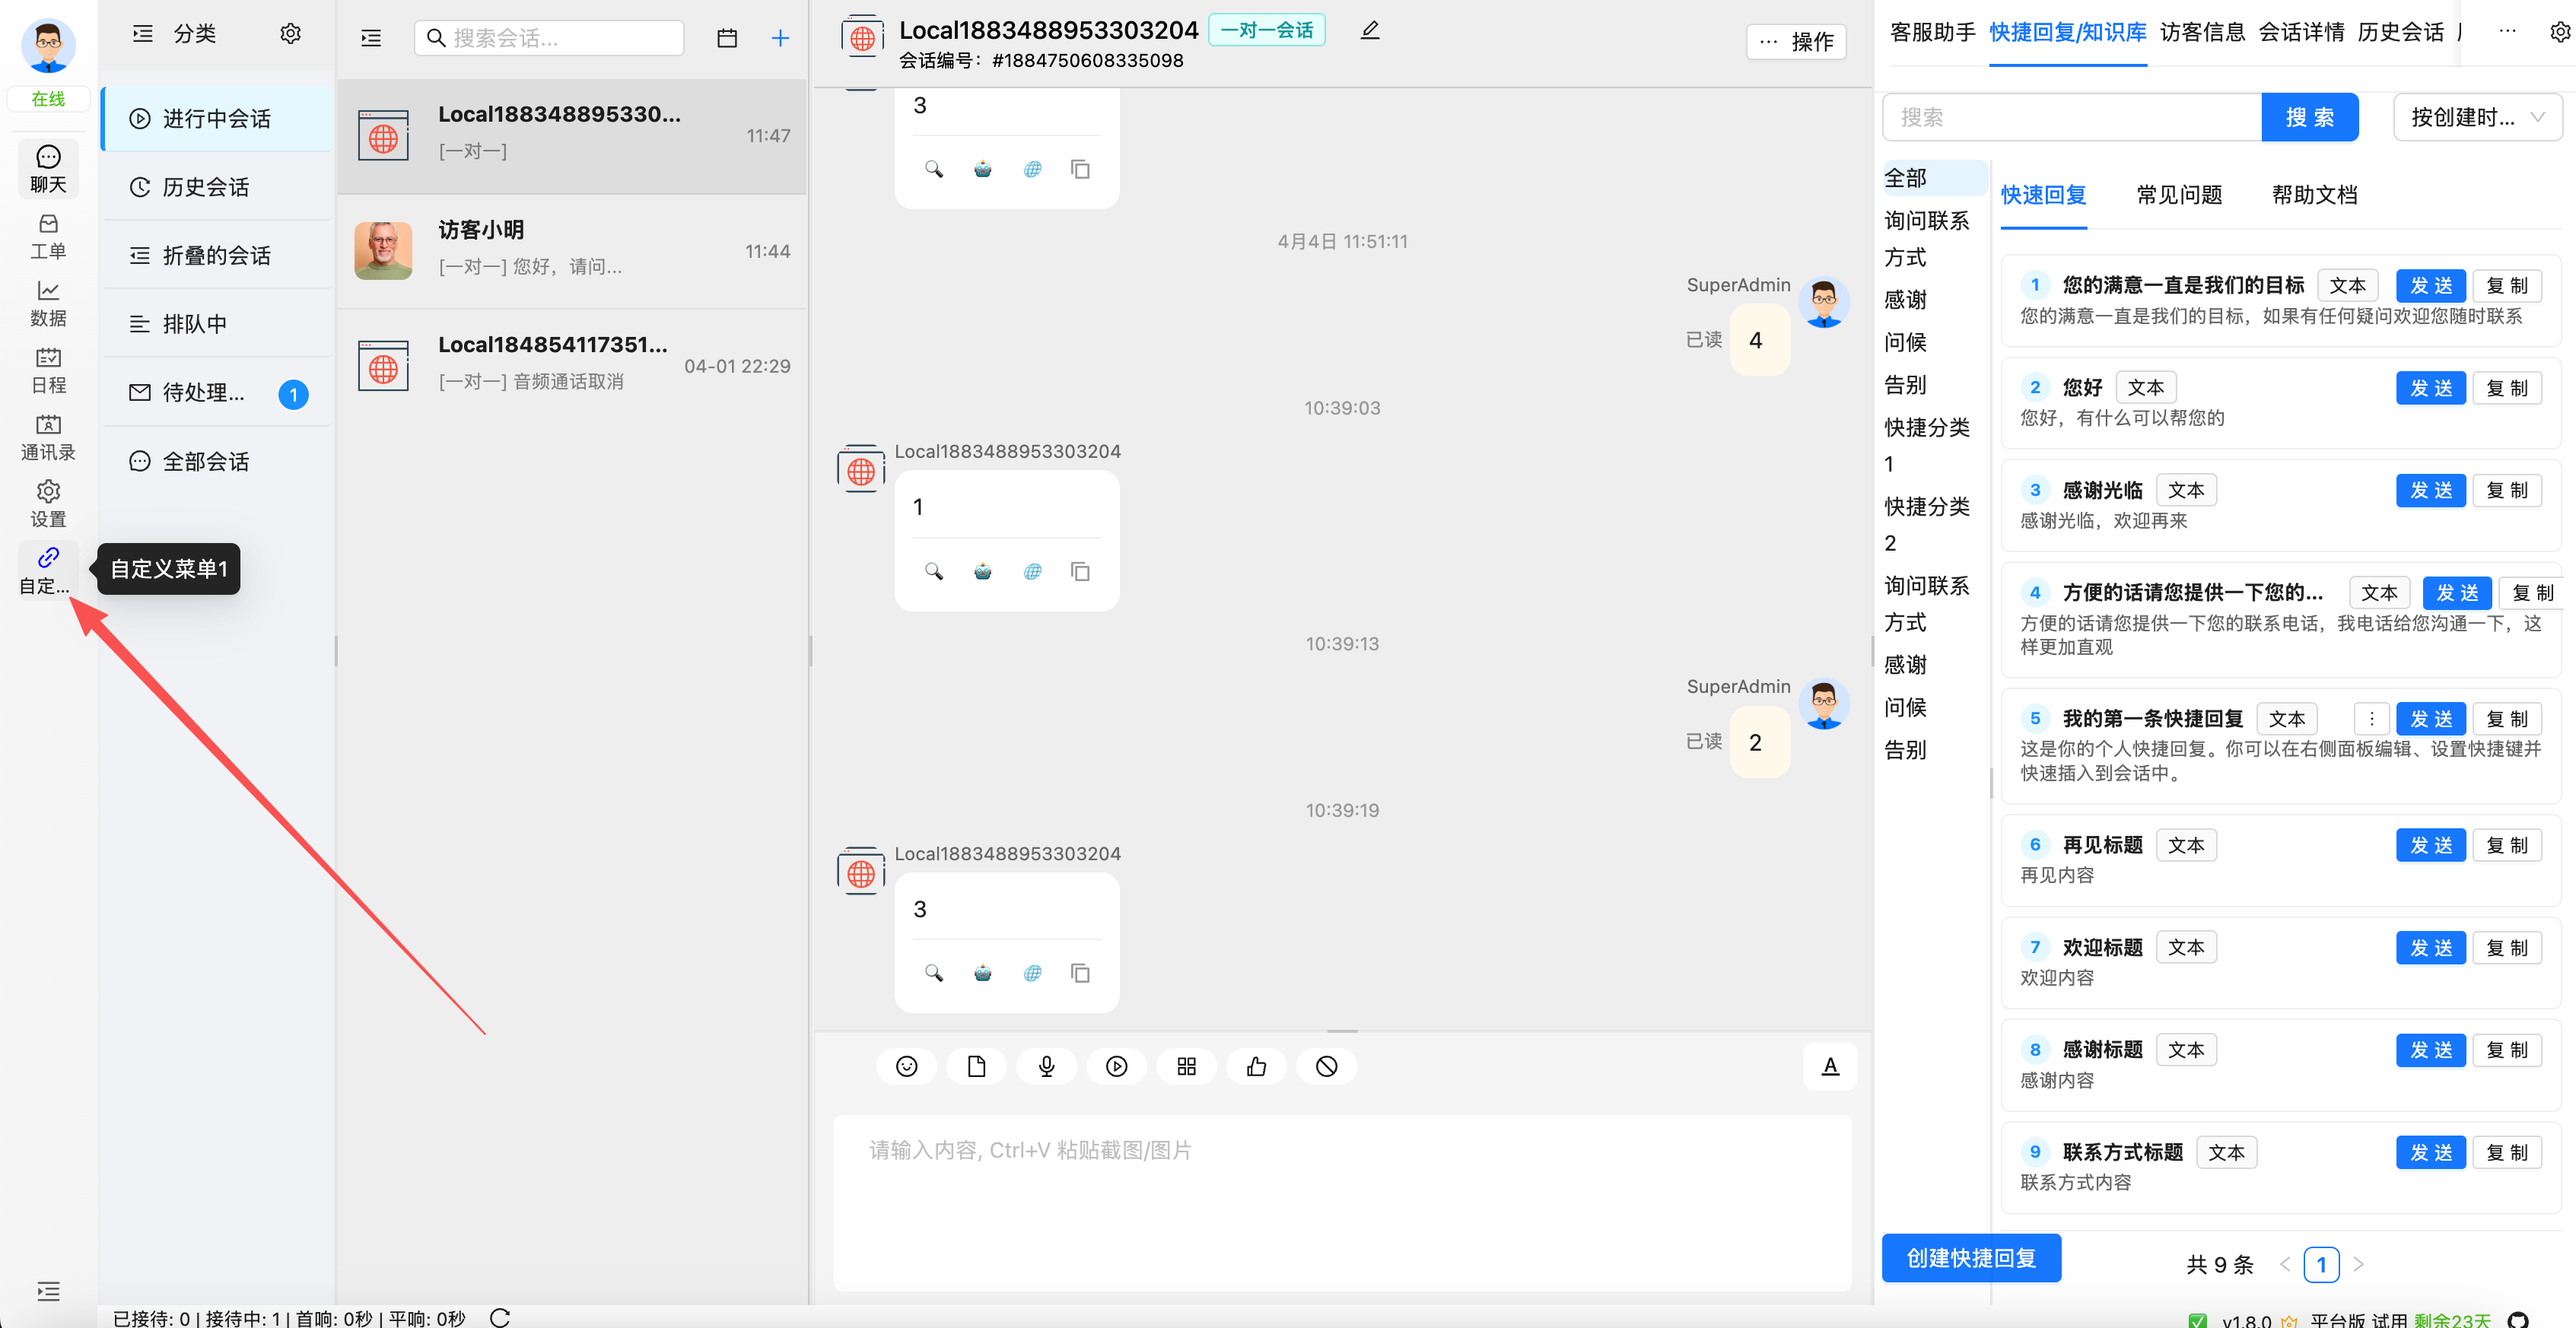The image size is (2576, 1328).
Task: Toggle text formatting with the A icon
Action: pos(1830,1066)
